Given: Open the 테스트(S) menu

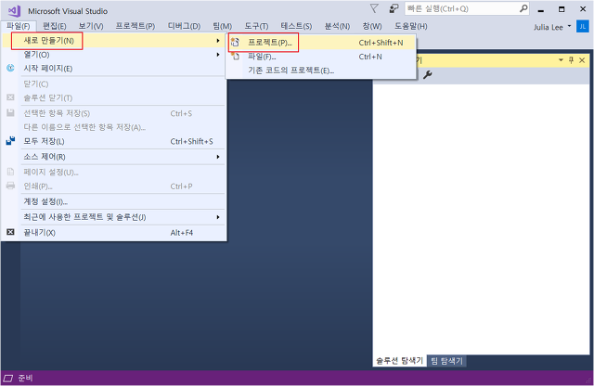Looking at the screenshot, I should (296, 26).
